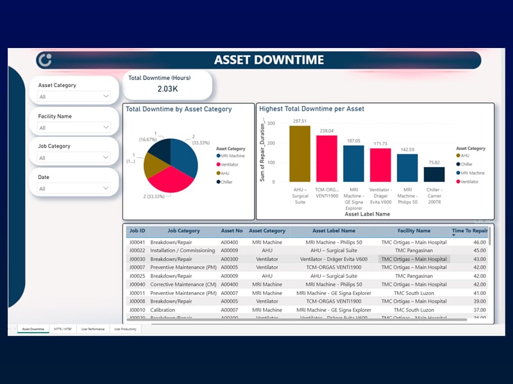
Task: Click the 'Total Downtime by Asset Category' title
Action: click(179, 109)
